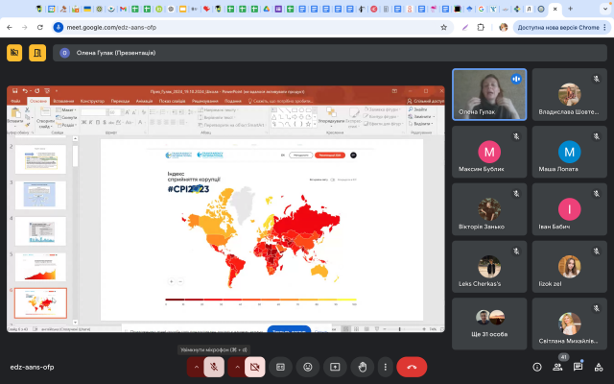The width and height of the screenshot is (614, 384).
Task: Open more options three-dot menu
Action: point(385,366)
